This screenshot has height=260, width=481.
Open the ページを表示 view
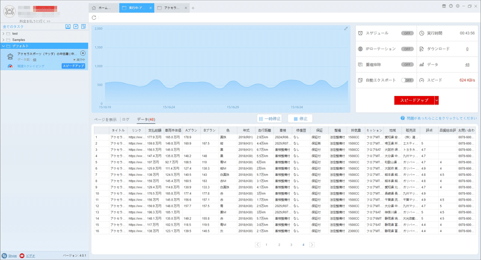coord(105,119)
